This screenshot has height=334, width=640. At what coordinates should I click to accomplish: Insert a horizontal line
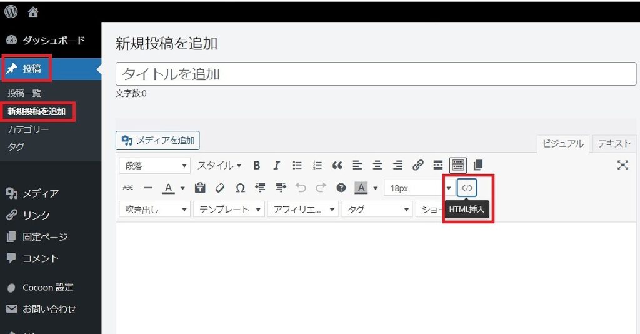tap(148, 188)
